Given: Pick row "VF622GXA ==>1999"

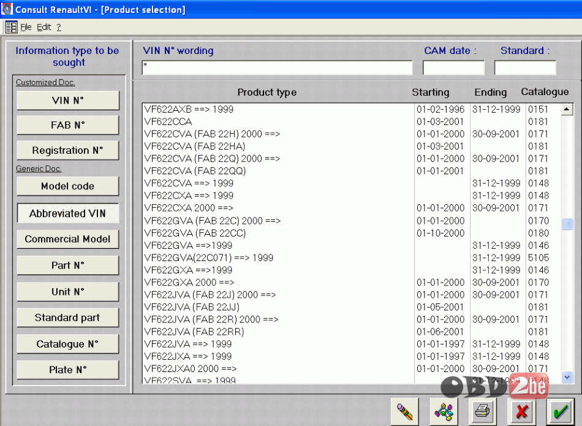Looking at the screenshot, I should (352, 270).
